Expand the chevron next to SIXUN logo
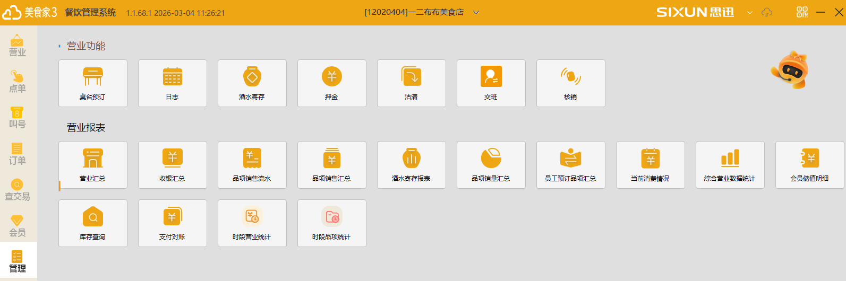Image resolution: width=846 pixels, height=281 pixels. 749,13
